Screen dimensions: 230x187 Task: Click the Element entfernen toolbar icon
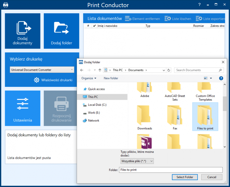(128, 19)
